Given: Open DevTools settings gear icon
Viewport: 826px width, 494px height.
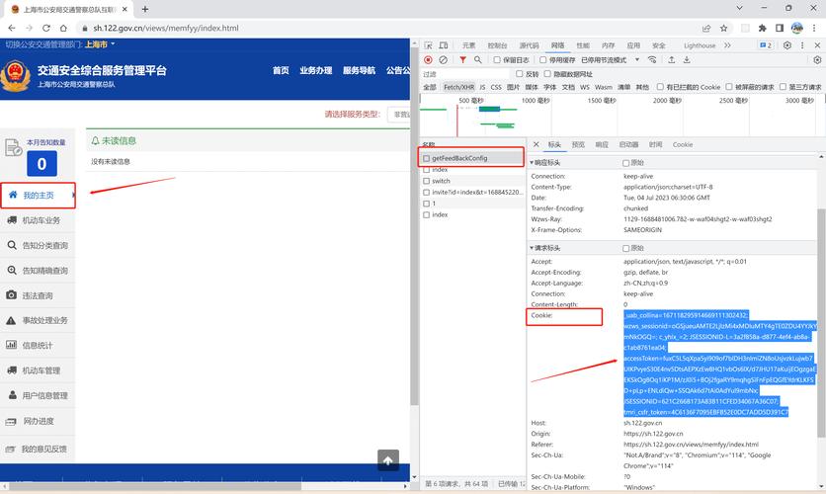Looking at the screenshot, I should (x=789, y=45).
